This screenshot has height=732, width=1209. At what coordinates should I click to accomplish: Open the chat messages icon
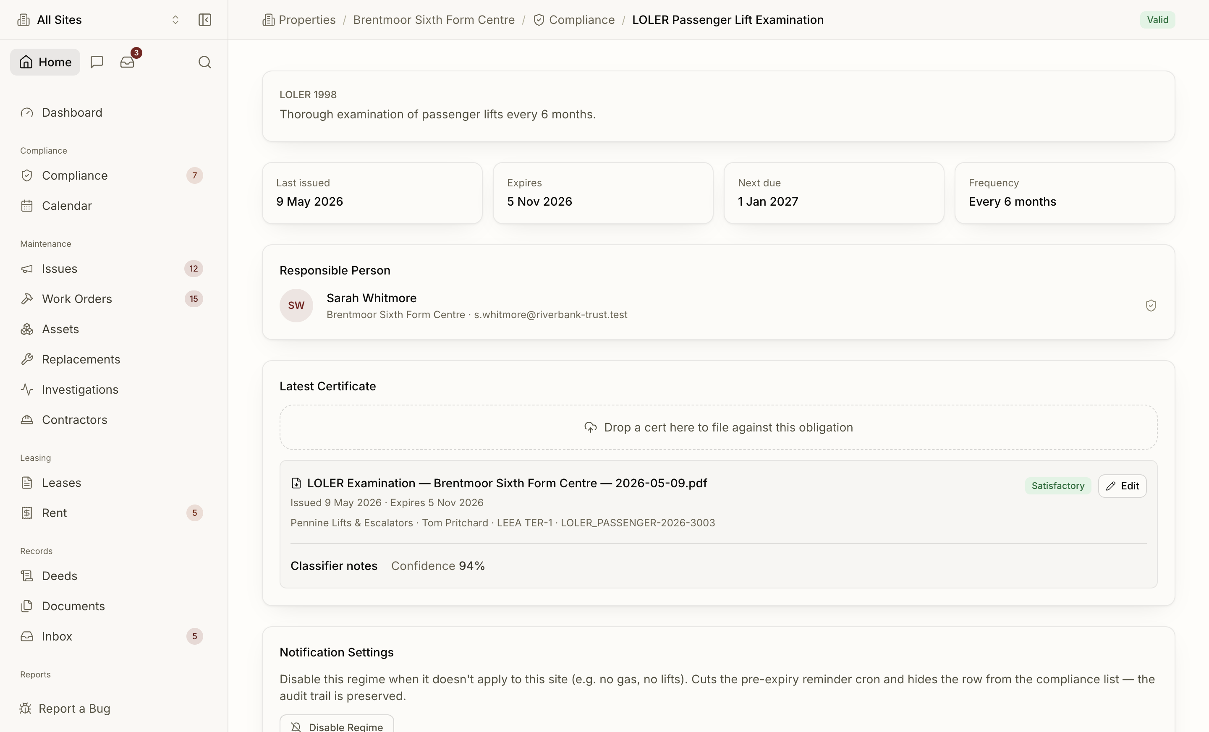point(97,62)
